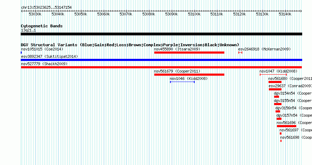
Task: Pick the 53080k ruler position label
Action: 149,14
